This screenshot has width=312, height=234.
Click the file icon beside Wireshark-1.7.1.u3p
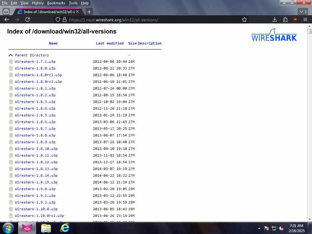pos(11,62)
